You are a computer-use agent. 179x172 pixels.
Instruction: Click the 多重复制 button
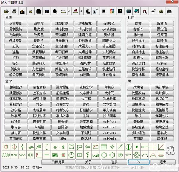coord(16,24)
